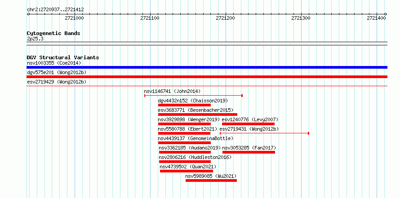
Task: Click the DGV Structural Variants track heading
Action: pos(63,57)
